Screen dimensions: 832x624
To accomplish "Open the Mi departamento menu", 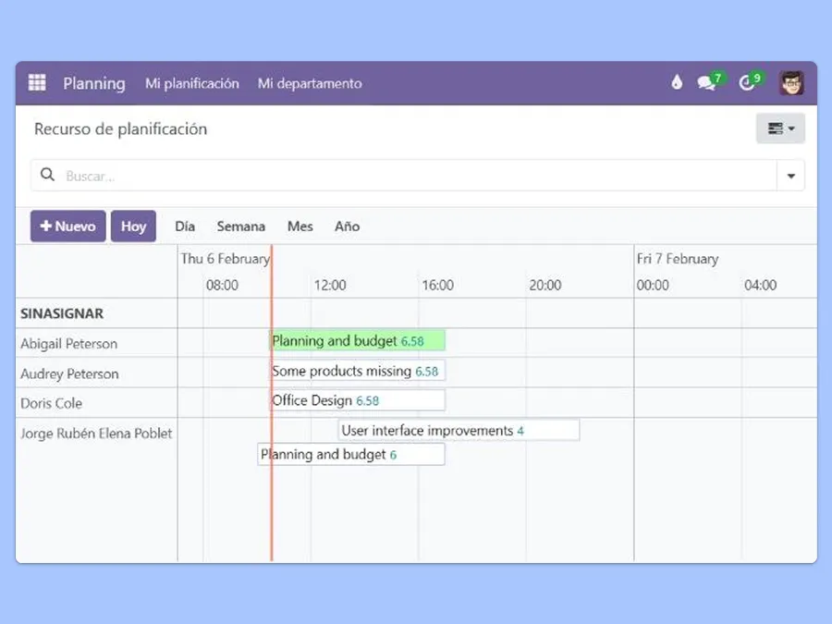I will [310, 83].
